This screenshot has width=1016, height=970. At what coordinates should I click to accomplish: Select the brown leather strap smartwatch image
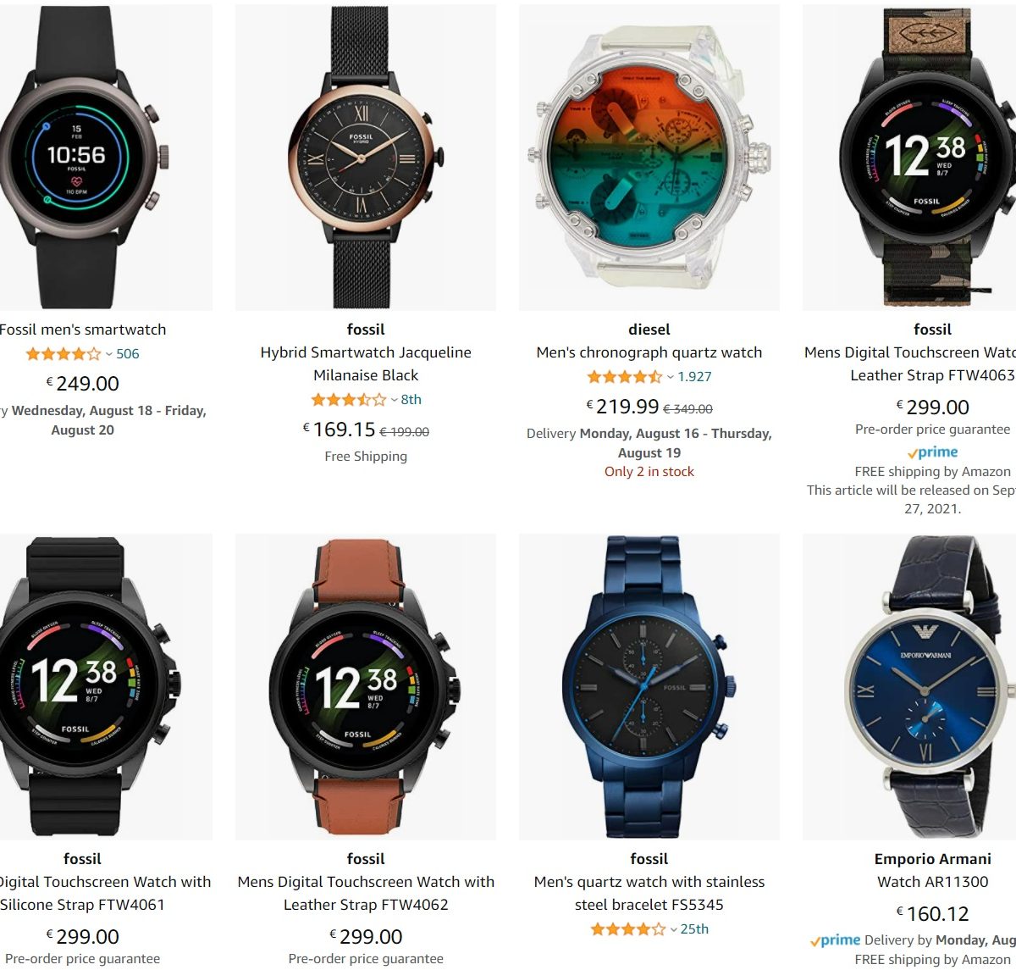point(366,687)
